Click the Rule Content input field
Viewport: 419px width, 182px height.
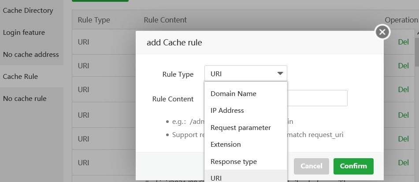click(x=317, y=98)
